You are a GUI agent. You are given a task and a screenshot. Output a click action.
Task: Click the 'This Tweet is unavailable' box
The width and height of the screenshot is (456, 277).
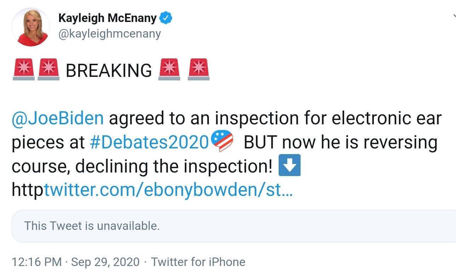pyautogui.click(x=234, y=226)
